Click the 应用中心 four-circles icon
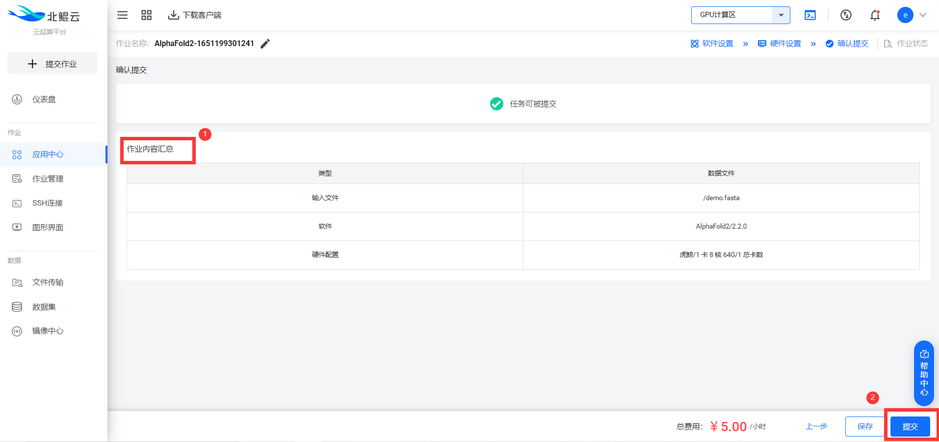 click(x=17, y=155)
